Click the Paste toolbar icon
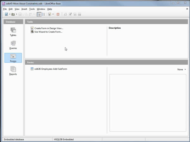 click(30, 15)
